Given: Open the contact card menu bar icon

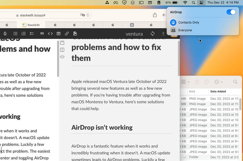Looking at the screenshot, I should click(159, 3).
